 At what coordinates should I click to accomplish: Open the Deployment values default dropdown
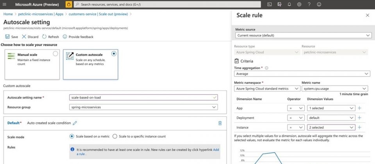tap(331, 118)
